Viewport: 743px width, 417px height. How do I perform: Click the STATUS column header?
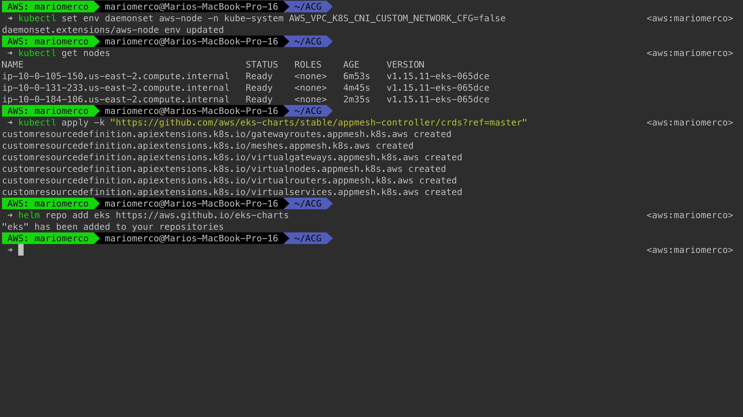click(x=262, y=65)
